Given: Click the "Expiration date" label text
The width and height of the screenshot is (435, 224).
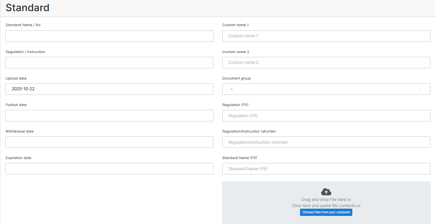Looking at the screenshot, I should [18, 158].
